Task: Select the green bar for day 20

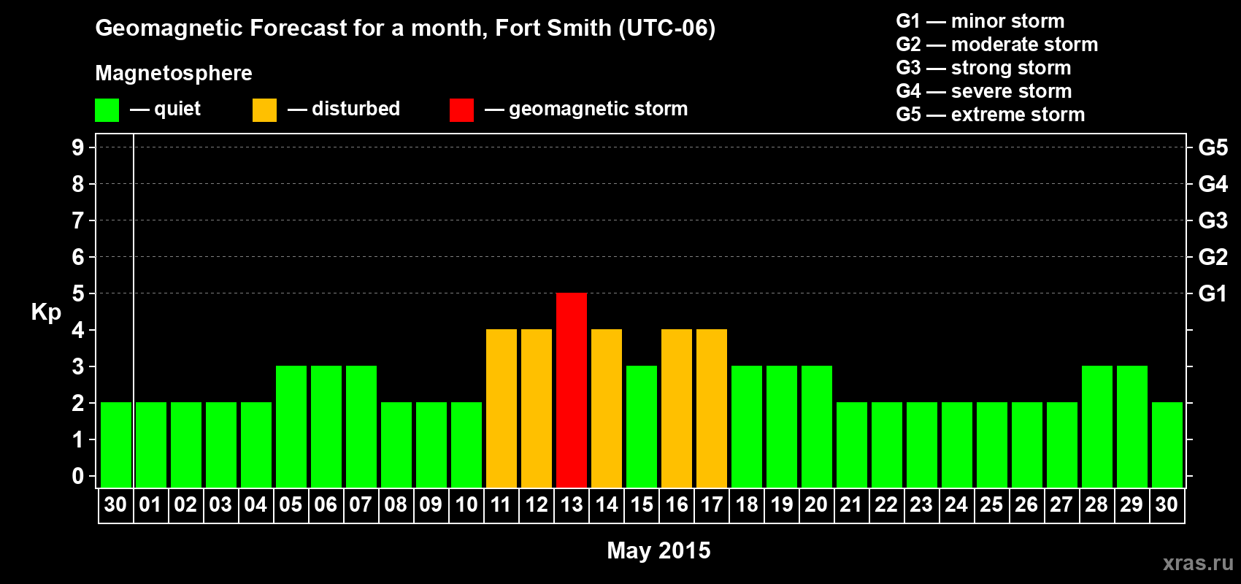Action: point(817,427)
